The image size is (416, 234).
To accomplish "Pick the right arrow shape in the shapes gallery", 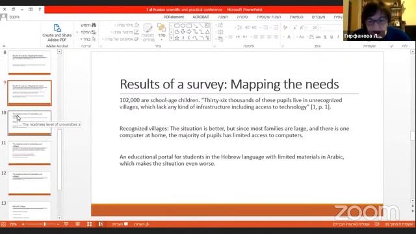I will pos(189,32).
